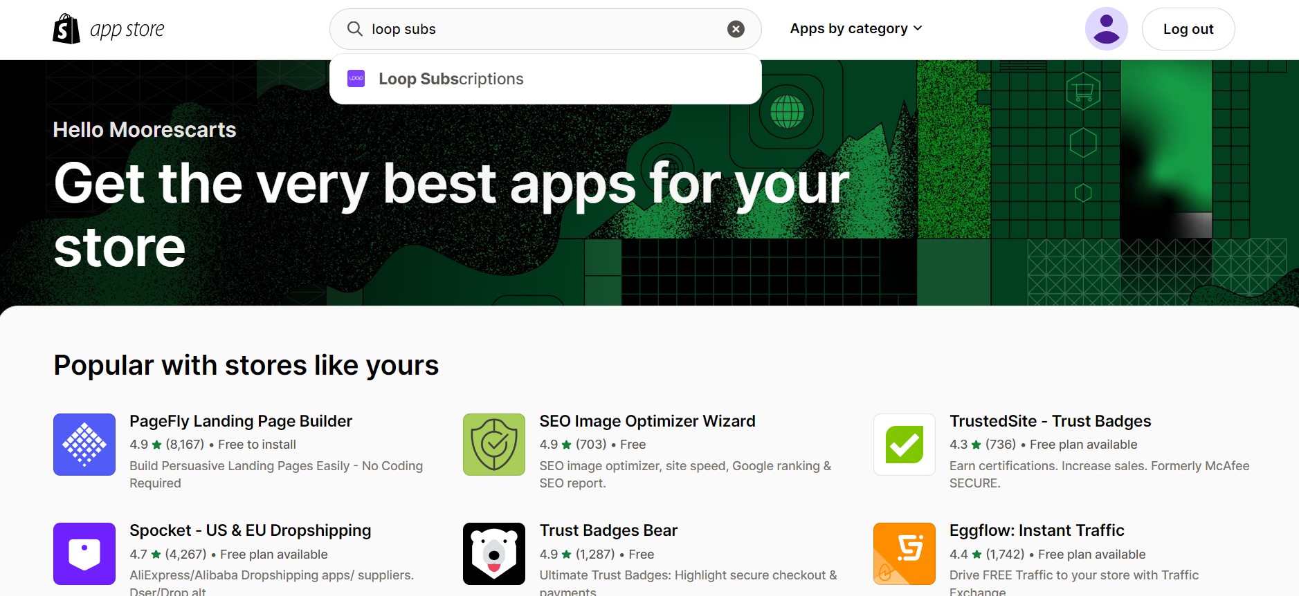Click the TrustedSite checkmark icon
The width and height of the screenshot is (1299, 596).
(905, 445)
